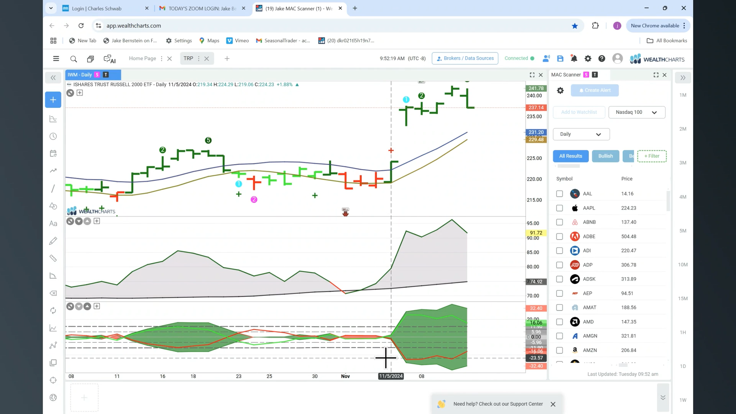Open the symbol search magnifier
This screenshot has height=414, width=736.
click(x=74, y=59)
